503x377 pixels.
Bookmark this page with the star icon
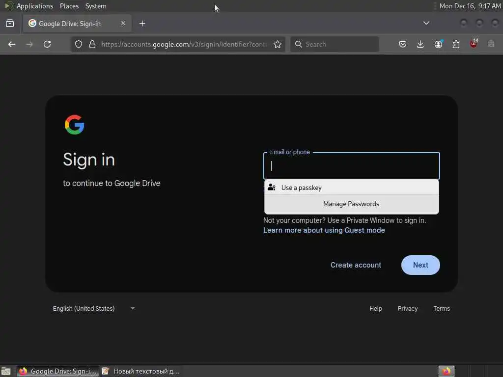pos(278,44)
